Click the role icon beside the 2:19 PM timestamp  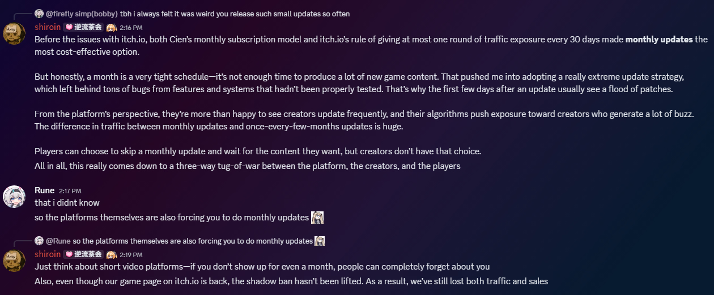click(x=112, y=254)
